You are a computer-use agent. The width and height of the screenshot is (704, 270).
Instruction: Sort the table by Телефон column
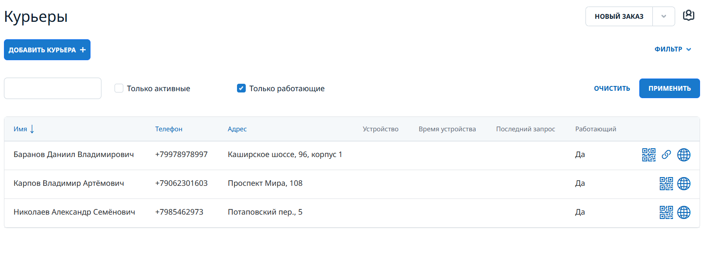click(x=168, y=129)
